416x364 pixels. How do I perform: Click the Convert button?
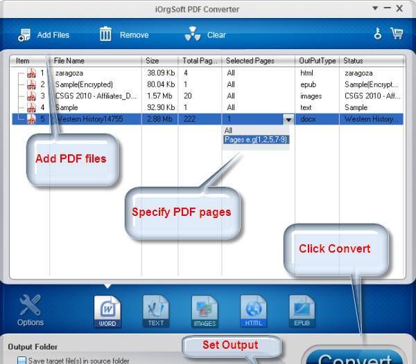pyautogui.click(x=354, y=357)
